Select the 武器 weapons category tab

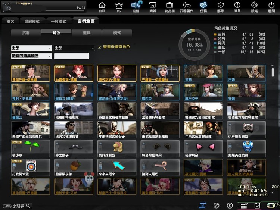pyautogui.click(x=26, y=33)
